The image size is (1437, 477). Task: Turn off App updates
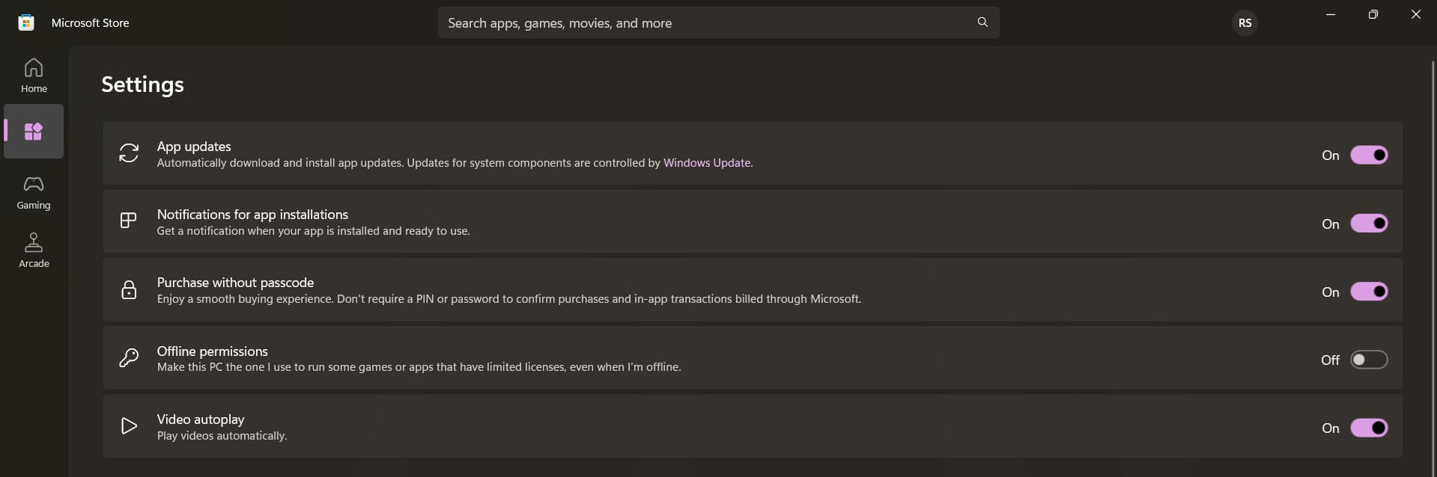click(x=1369, y=155)
